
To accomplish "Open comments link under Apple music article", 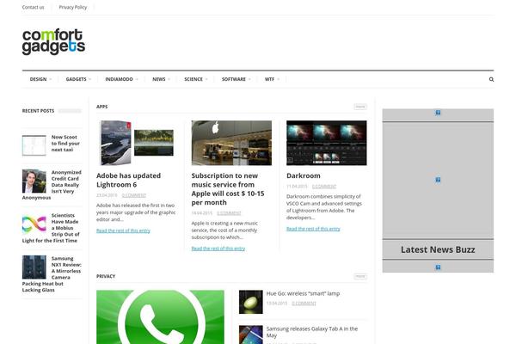I will [x=229, y=213].
